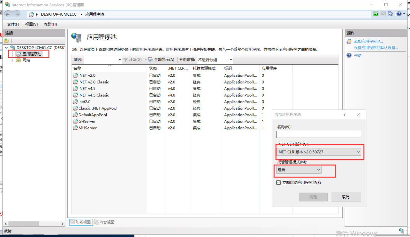Image resolution: width=410 pixels, height=237 pixels.
Task: Click the .NET v4.5 pool icon
Action: [76, 89]
